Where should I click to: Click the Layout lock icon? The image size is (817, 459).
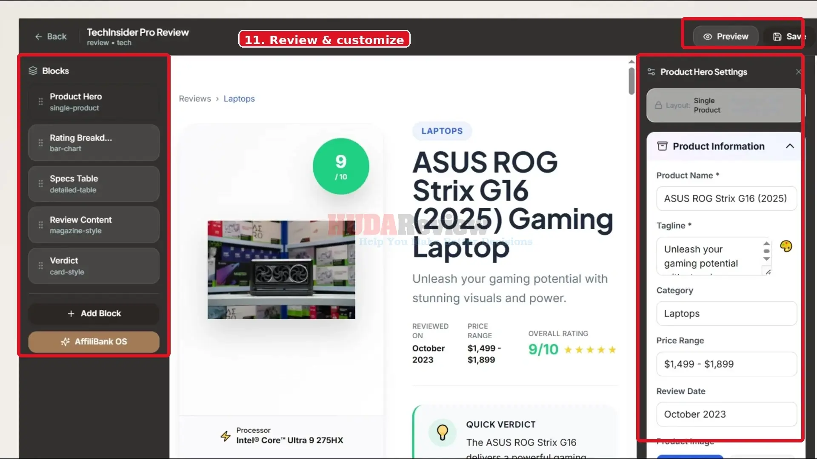(x=658, y=105)
